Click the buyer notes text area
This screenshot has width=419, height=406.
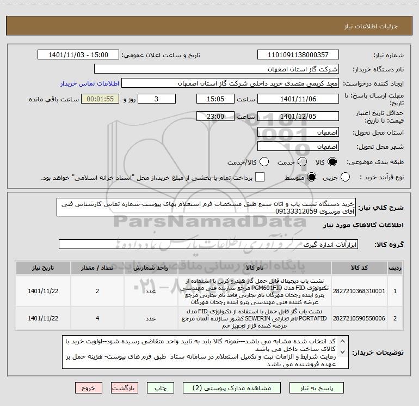[x=205, y=352]
